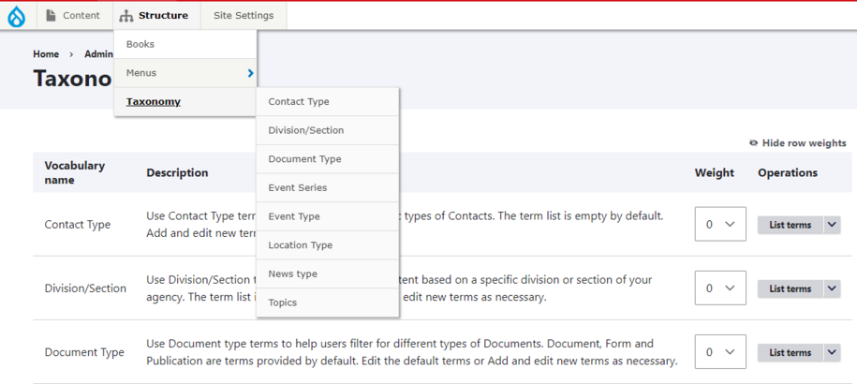Open the Site Settings tab
Image resolution: width=857 pixels, height=384 pixels.
coord(244,16)
